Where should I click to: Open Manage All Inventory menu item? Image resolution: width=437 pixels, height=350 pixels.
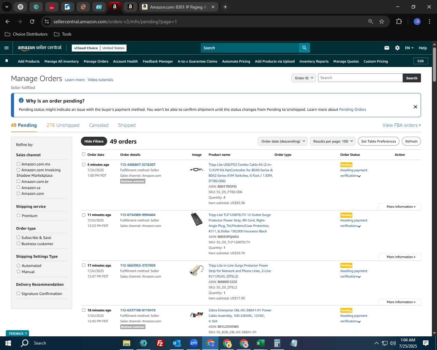[61, 62]
